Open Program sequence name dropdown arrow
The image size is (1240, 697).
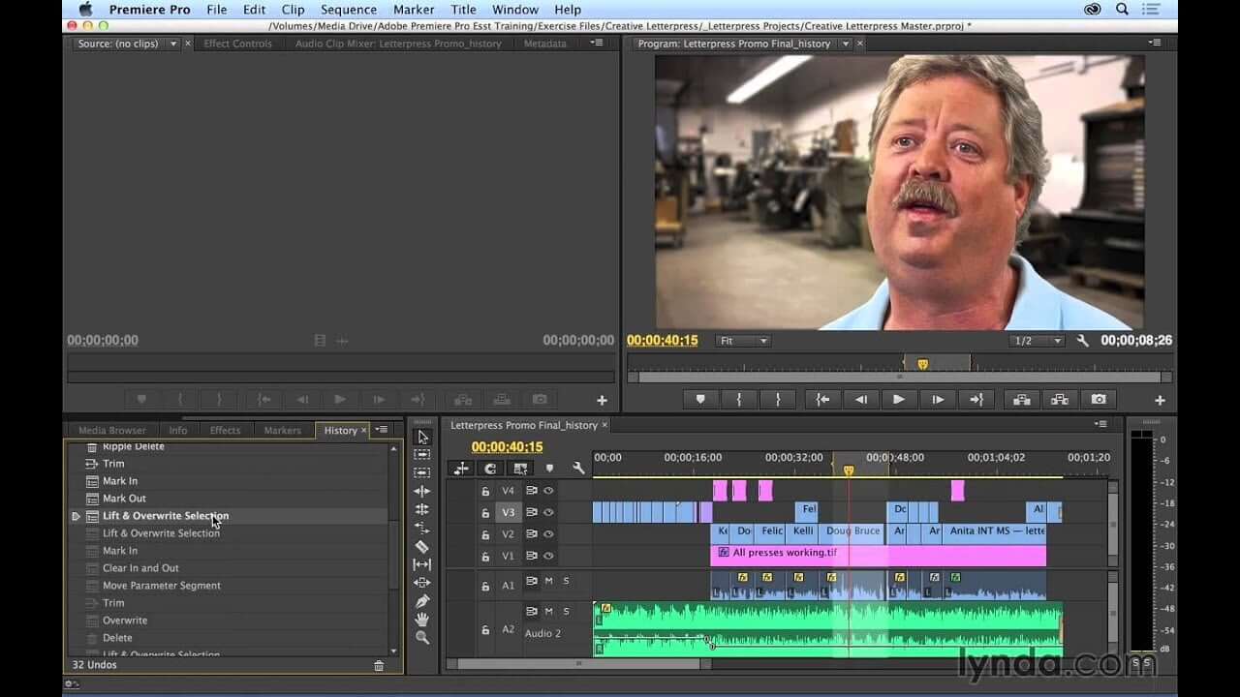(845, 44)
